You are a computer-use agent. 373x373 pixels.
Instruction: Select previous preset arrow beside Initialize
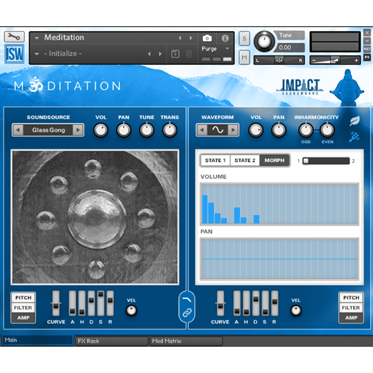coord(149,53)
